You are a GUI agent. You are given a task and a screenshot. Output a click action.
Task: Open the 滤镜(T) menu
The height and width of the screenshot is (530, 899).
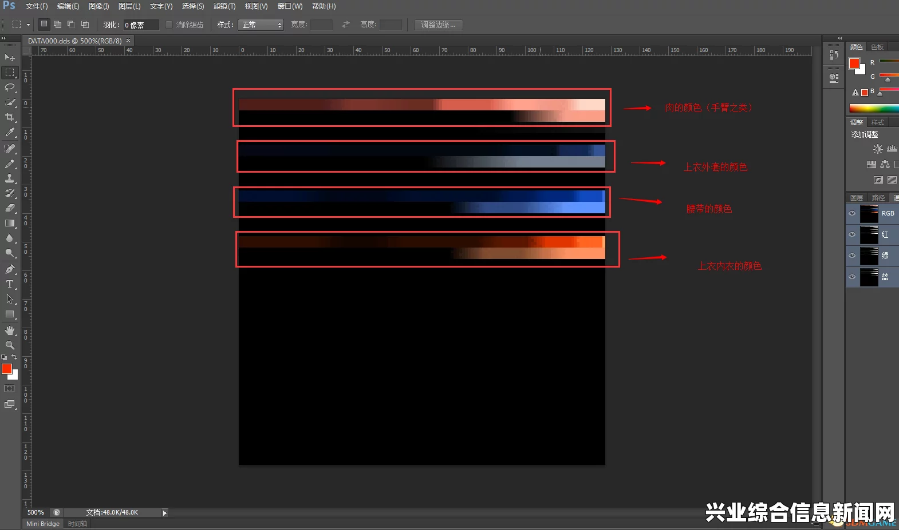[224, 6]
